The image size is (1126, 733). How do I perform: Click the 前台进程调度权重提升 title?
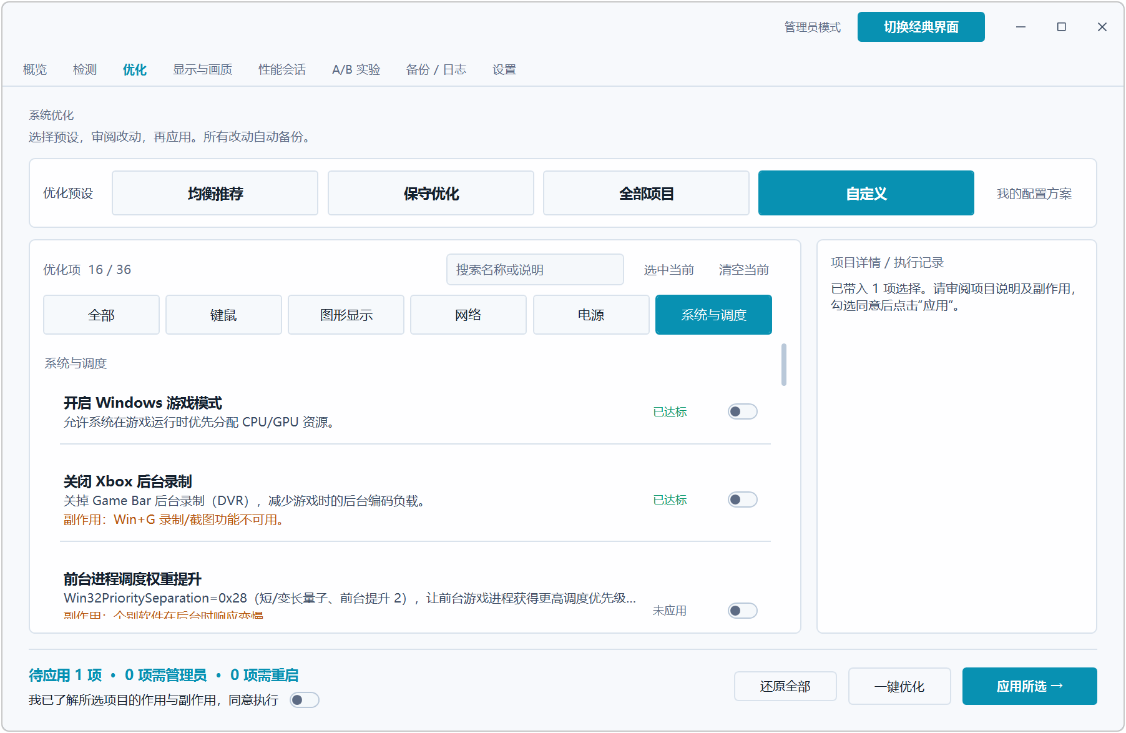(132, 579)
